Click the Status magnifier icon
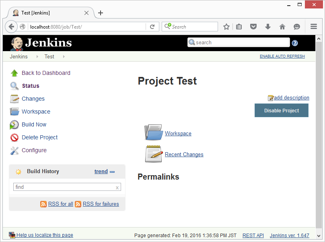325x242 pixels. tap(14, 86)
